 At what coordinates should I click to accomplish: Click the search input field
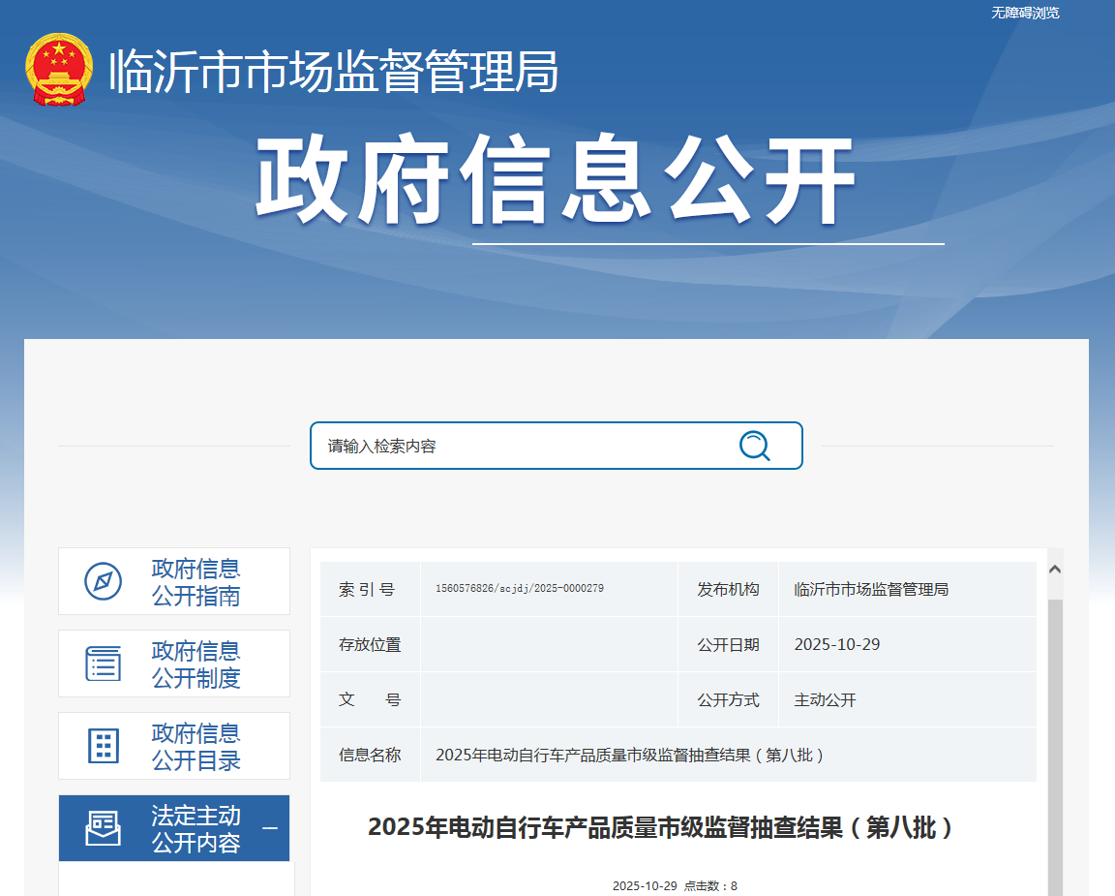532,446
